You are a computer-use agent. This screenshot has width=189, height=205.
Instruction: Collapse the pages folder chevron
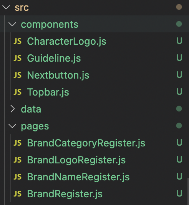12,126
